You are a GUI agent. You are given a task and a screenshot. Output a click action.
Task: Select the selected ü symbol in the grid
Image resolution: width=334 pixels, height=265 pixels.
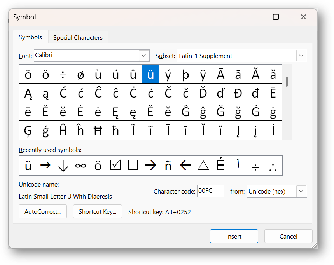150,74
